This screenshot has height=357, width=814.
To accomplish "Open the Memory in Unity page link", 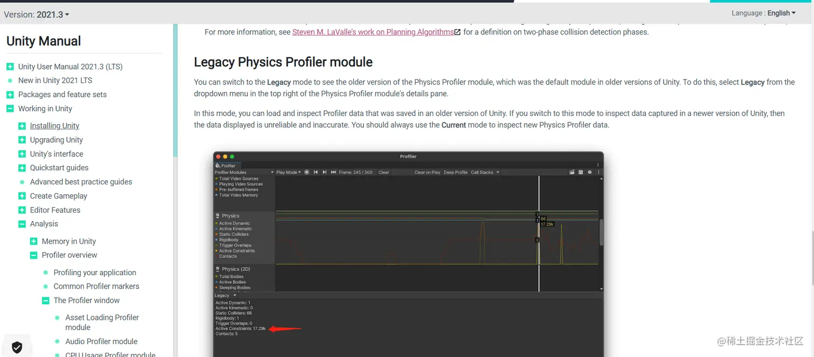I will 69,241.
